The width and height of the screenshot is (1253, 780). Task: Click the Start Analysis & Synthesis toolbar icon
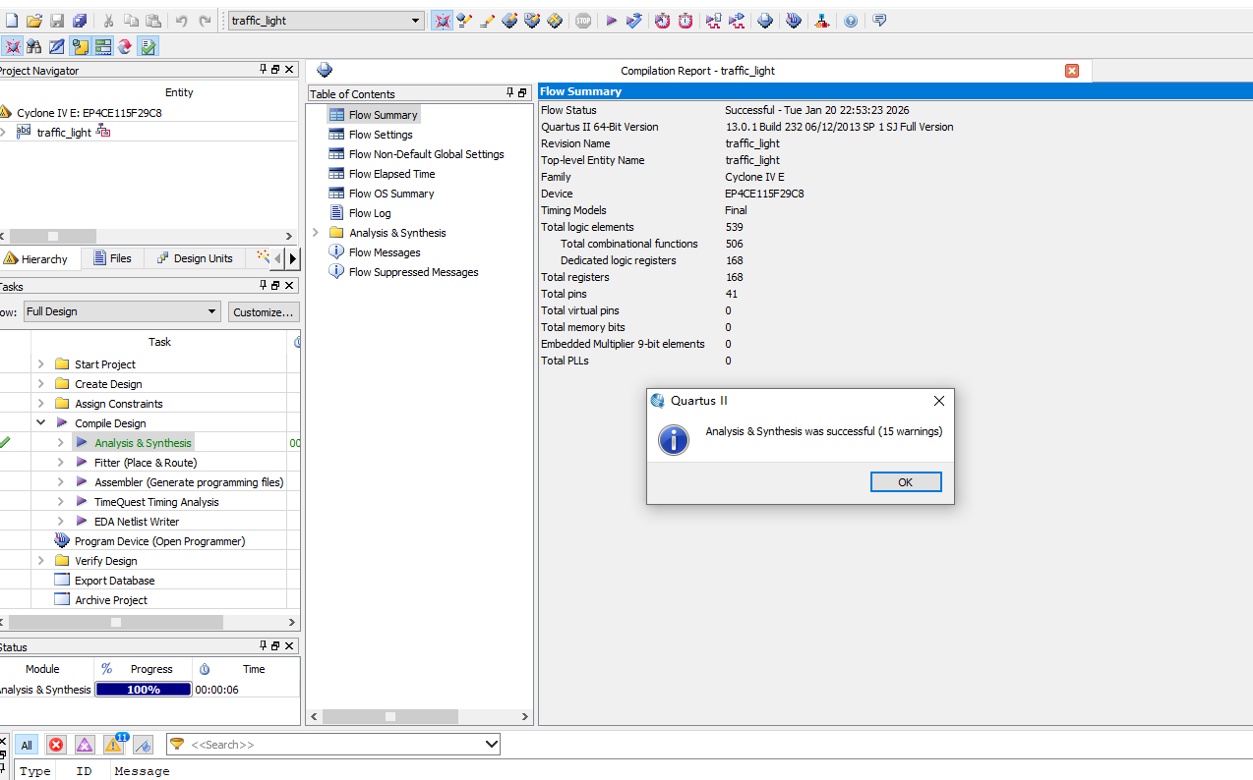pos(634,21)
